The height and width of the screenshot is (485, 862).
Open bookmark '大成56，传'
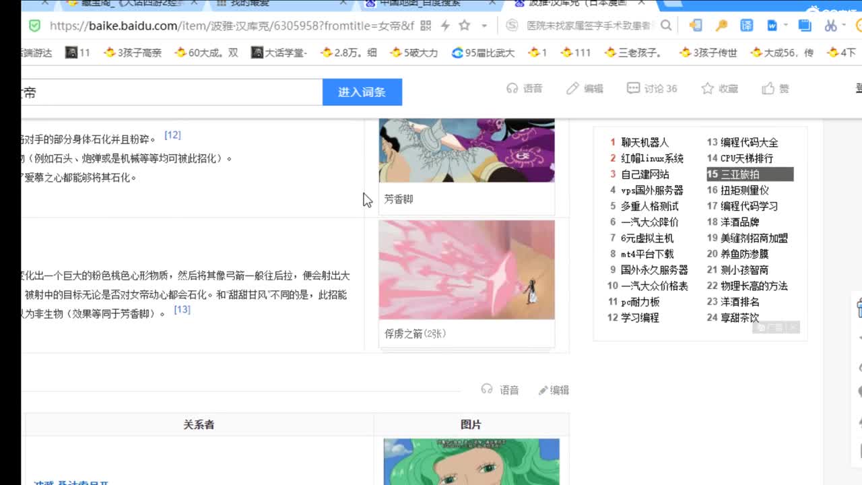tap(782, 52)
